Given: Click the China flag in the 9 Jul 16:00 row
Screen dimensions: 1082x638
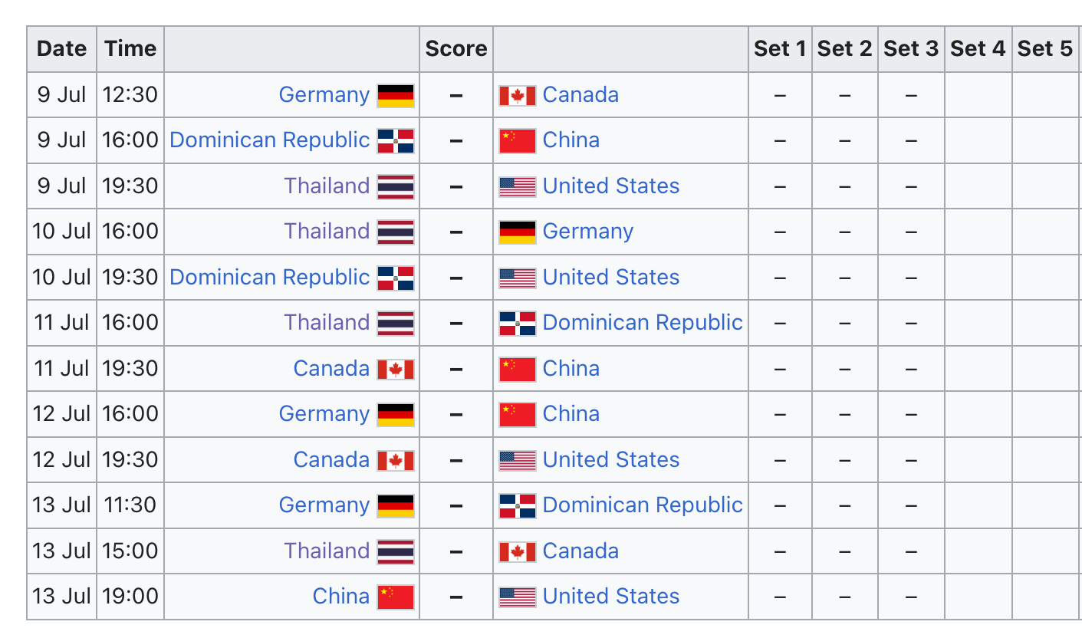Looking at the screenshot, I should [x=518, y=141].
